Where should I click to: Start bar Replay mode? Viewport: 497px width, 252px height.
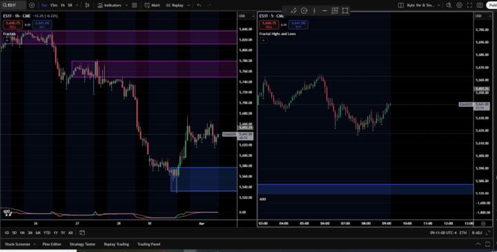point(175,5)
